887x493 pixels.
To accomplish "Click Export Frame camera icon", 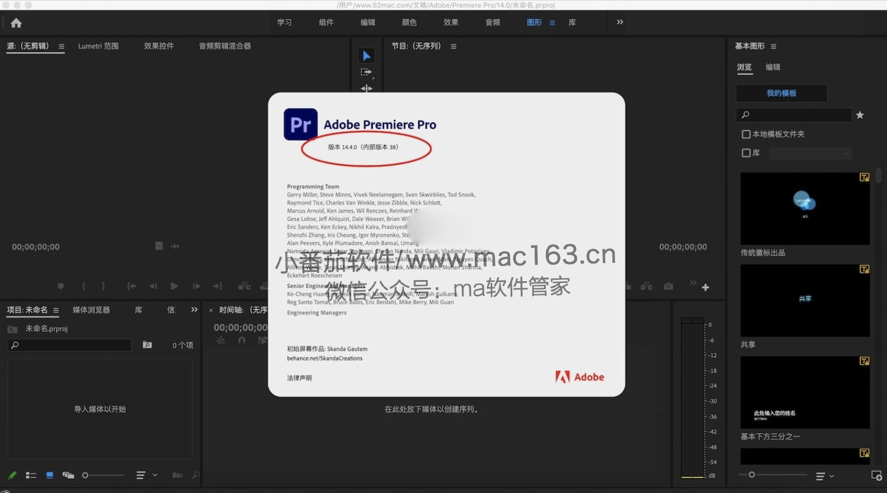I will pyautogui.click(x=669, y=286).
